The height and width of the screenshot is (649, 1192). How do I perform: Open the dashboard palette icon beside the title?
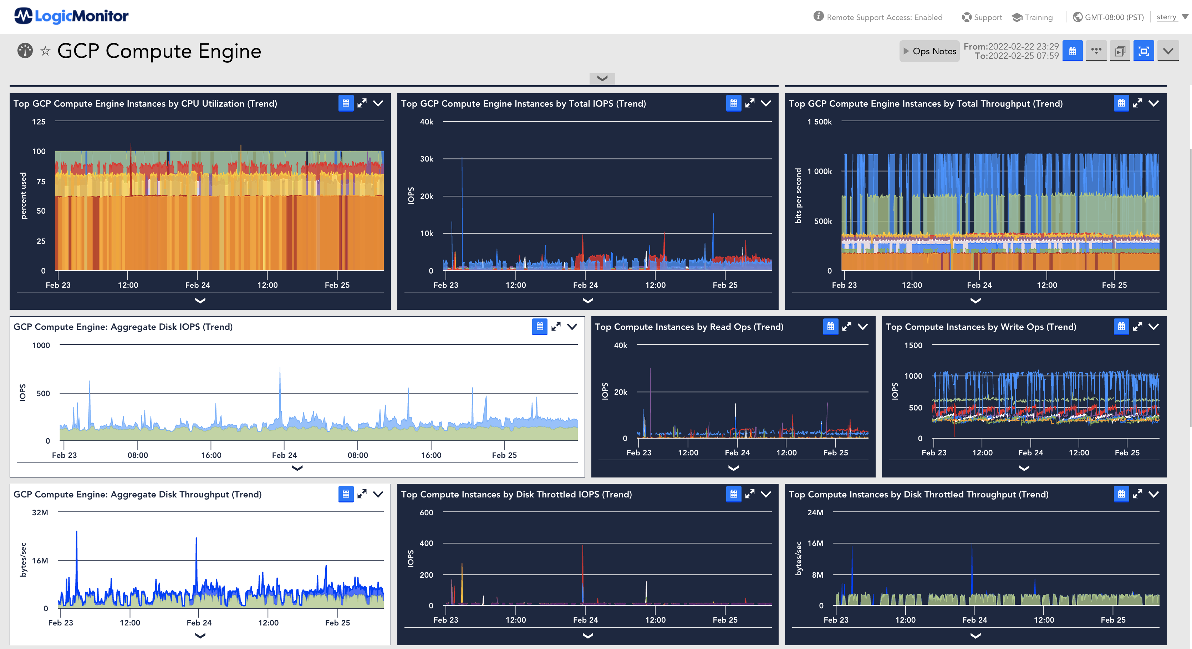25,50
